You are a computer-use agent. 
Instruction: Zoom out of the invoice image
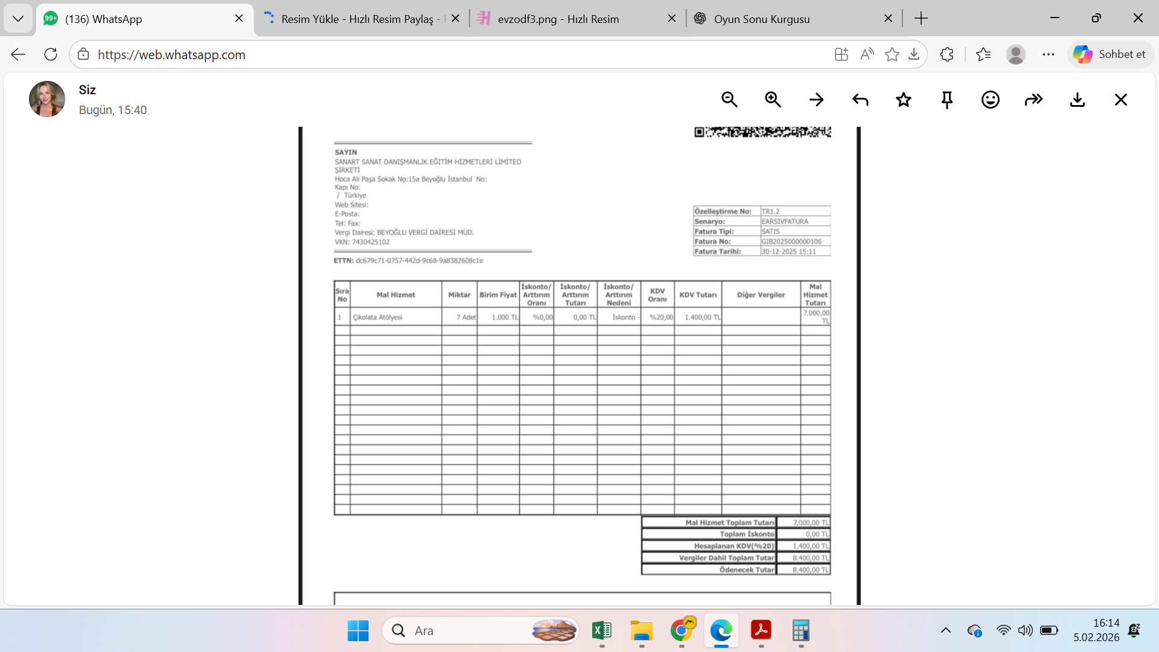coord(729,100)
